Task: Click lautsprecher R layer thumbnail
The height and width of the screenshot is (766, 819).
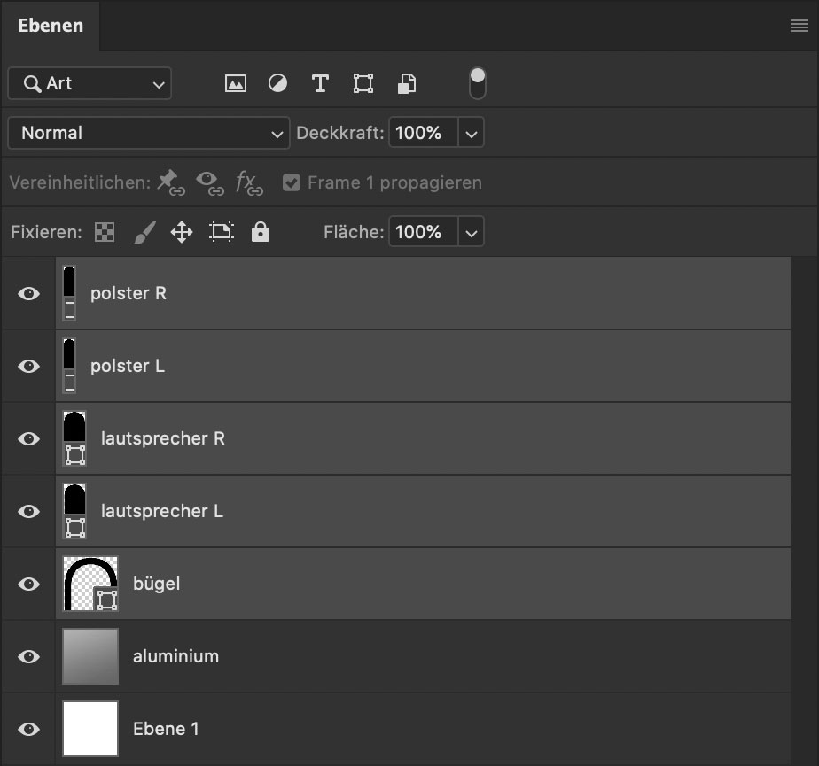Action: [74, 438]
